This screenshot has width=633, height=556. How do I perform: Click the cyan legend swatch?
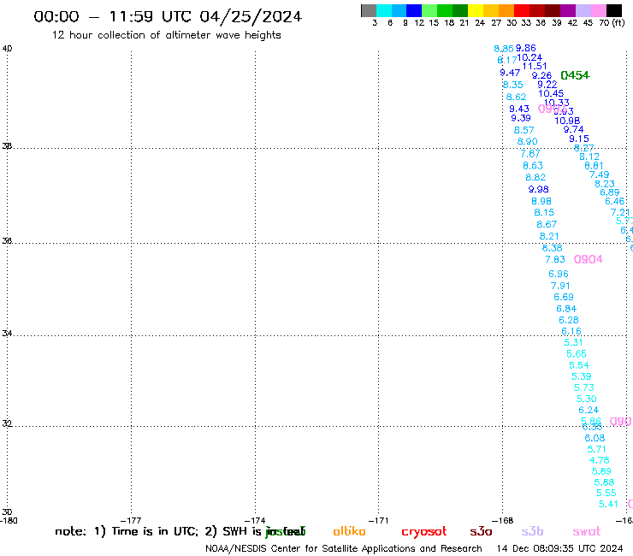[x=384, y=10]
